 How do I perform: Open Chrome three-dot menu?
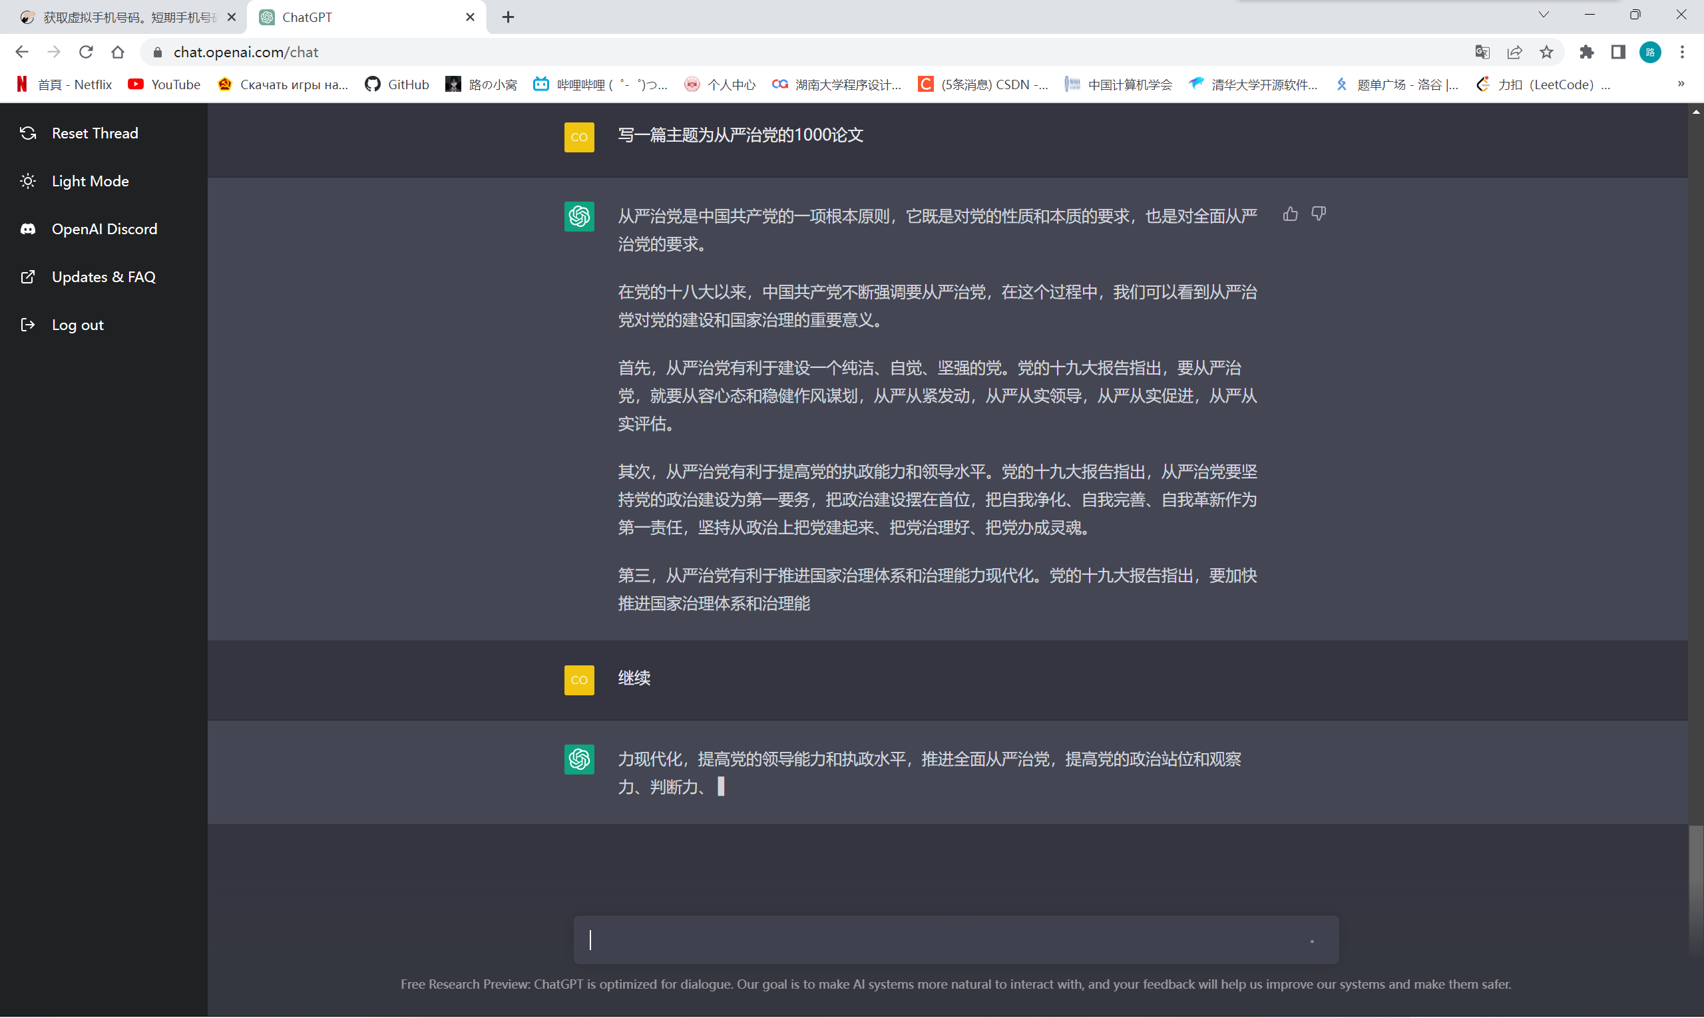click(x=1682, y=52)
